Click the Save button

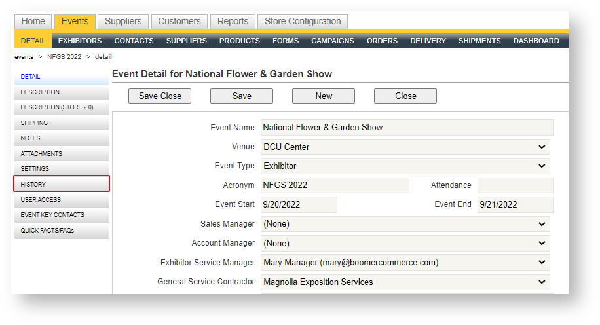(242, 96)
